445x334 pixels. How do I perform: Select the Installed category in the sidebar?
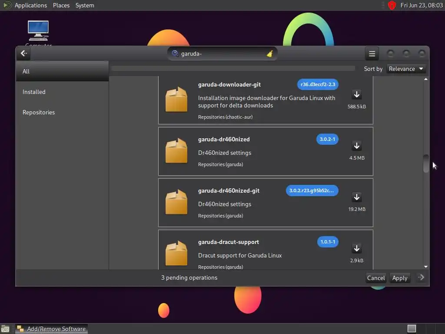coord(62,92)
